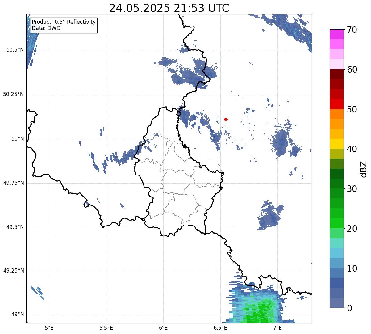371x334 pixels.
Task: Click the colorbar tick label 60
Action: click(352, 70)
